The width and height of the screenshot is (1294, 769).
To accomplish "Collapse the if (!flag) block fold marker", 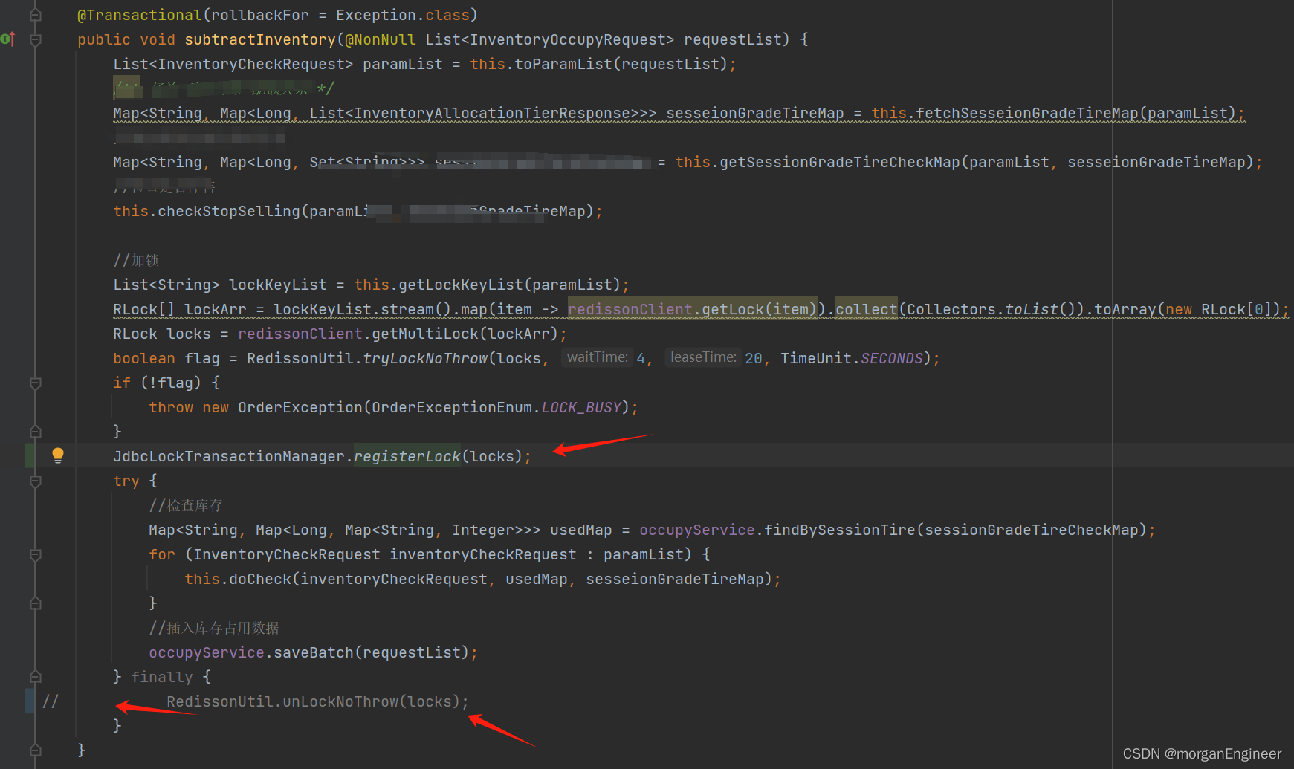I will point(35,383).
